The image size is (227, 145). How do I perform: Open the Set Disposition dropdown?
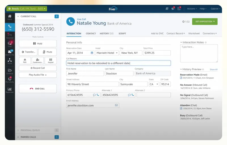coord(205,21)
